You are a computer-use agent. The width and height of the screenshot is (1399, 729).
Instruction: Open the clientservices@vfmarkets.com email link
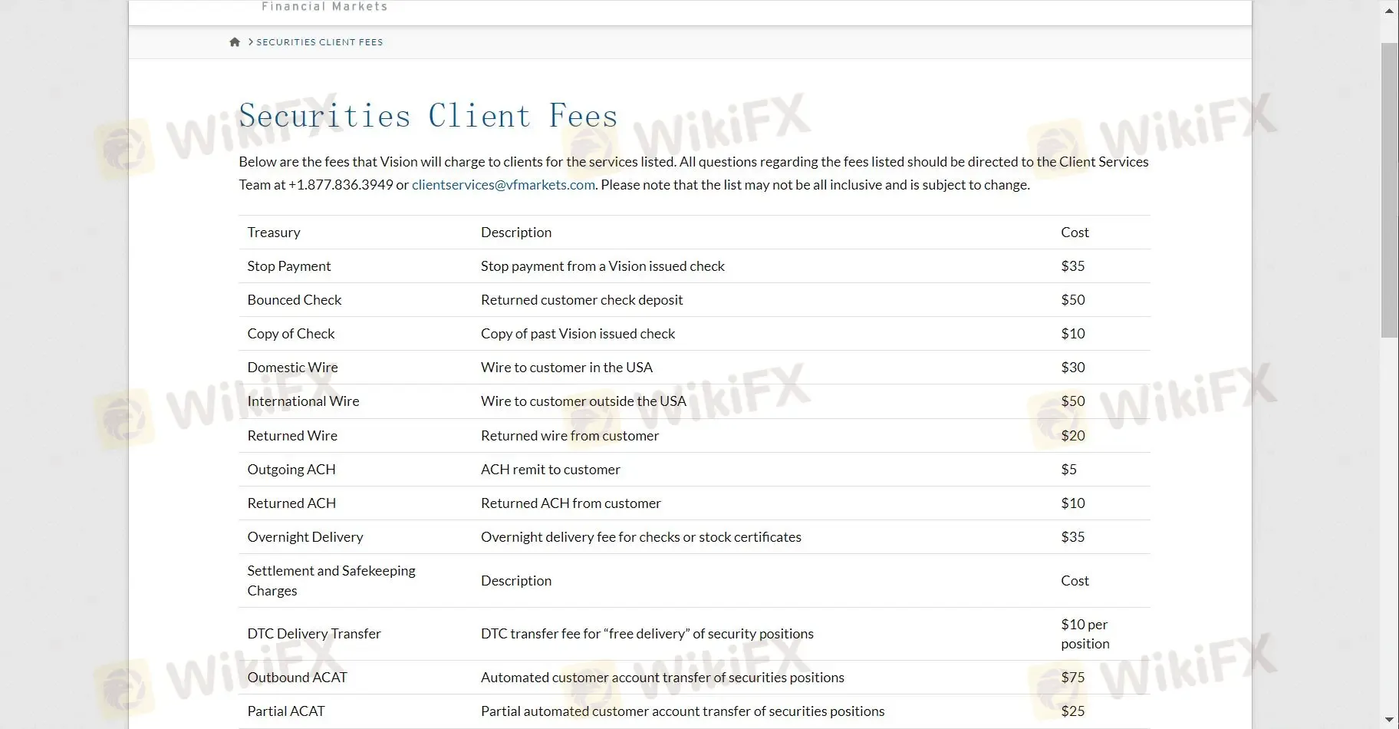pos(503,185)
